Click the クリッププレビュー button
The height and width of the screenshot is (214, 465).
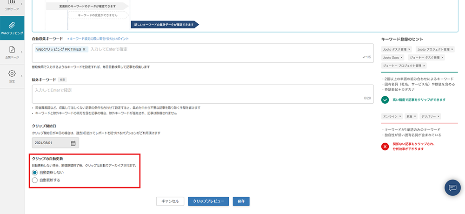click(x=208, y=201)
